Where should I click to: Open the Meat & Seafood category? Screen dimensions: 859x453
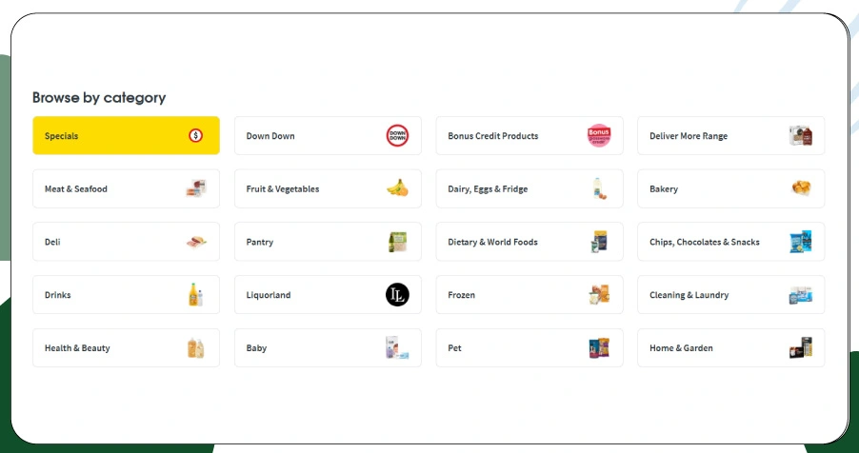pyautogui.click(x=126, y=188)
